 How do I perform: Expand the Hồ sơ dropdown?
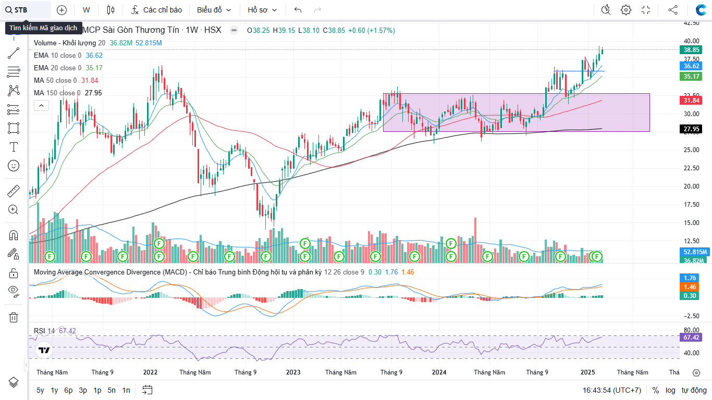[x=262, y=10]
